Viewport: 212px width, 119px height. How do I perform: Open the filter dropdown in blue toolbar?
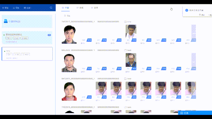coord(27,8)
